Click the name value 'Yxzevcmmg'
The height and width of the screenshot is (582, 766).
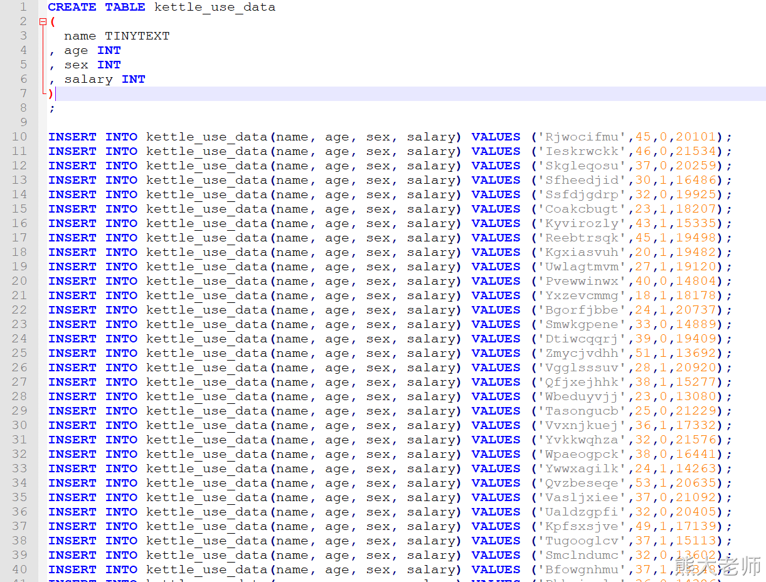pos(582,296)
